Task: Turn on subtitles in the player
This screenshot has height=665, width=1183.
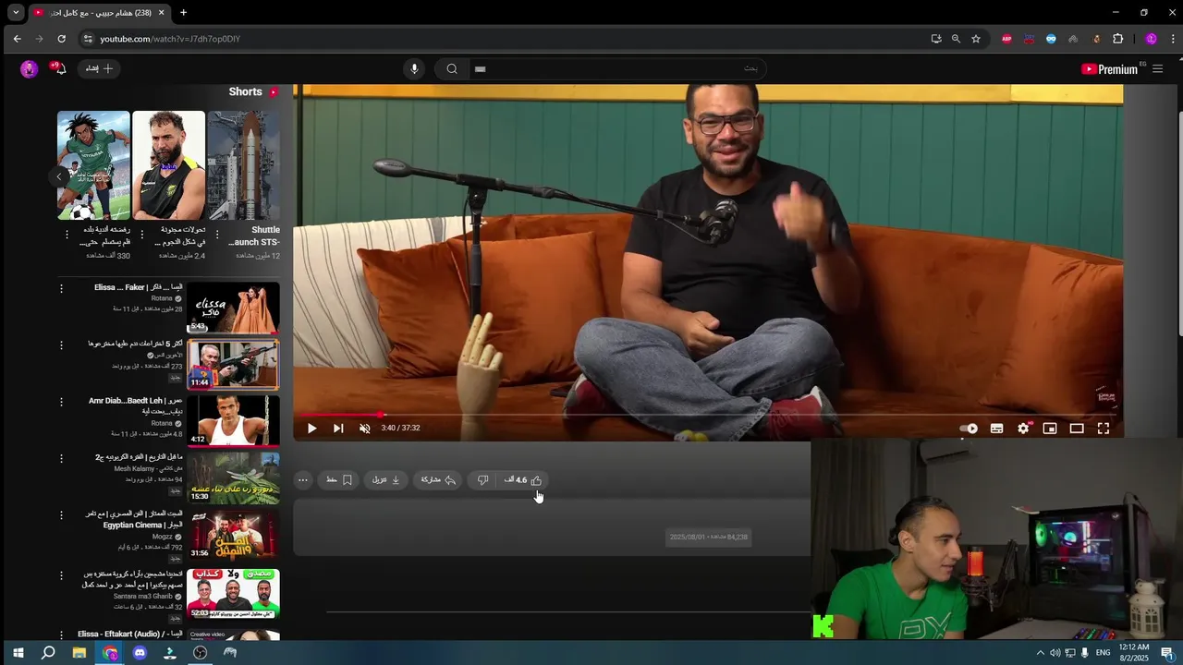Action: click(x=996, y=429)
